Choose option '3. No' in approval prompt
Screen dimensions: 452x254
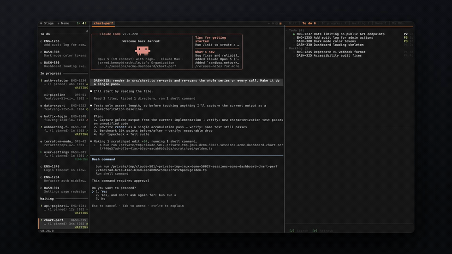coord(101,199)
